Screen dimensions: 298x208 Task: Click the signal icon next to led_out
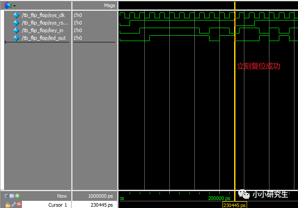click(16, 38)
